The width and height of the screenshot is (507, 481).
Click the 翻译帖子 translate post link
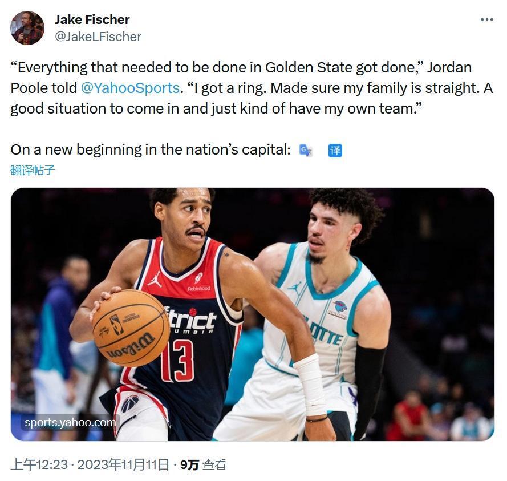33,170
